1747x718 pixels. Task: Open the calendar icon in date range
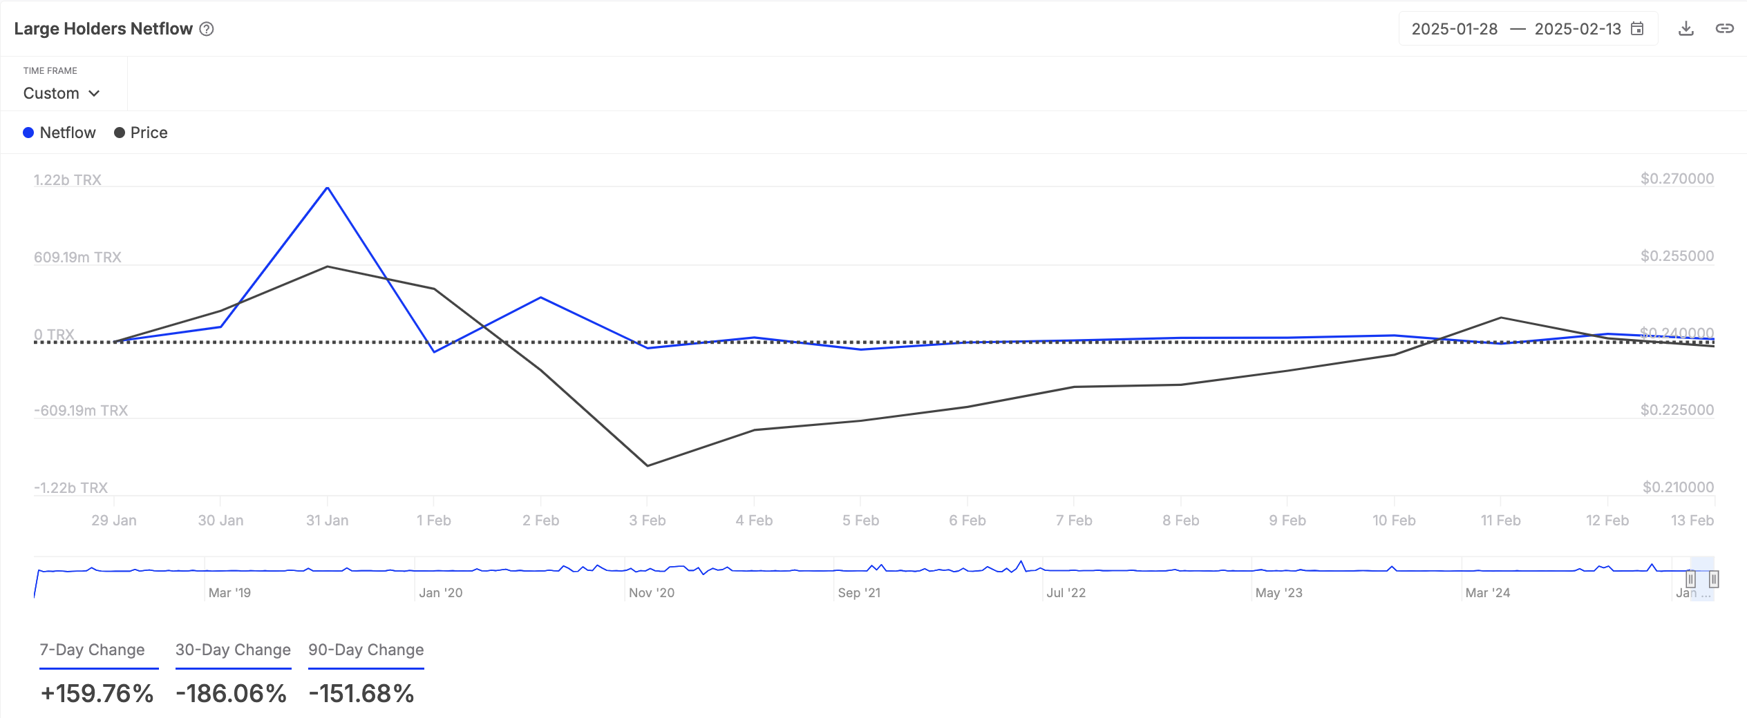coord(1637,29)
